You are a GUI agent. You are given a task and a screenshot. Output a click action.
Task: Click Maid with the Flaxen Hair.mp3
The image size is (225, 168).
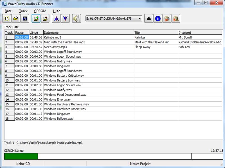click(x=65, y=42)
